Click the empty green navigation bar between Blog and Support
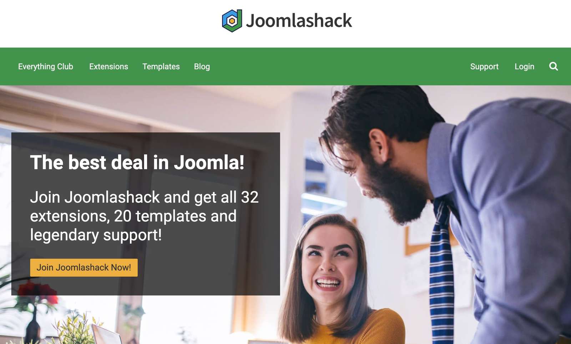 point(339,67)
